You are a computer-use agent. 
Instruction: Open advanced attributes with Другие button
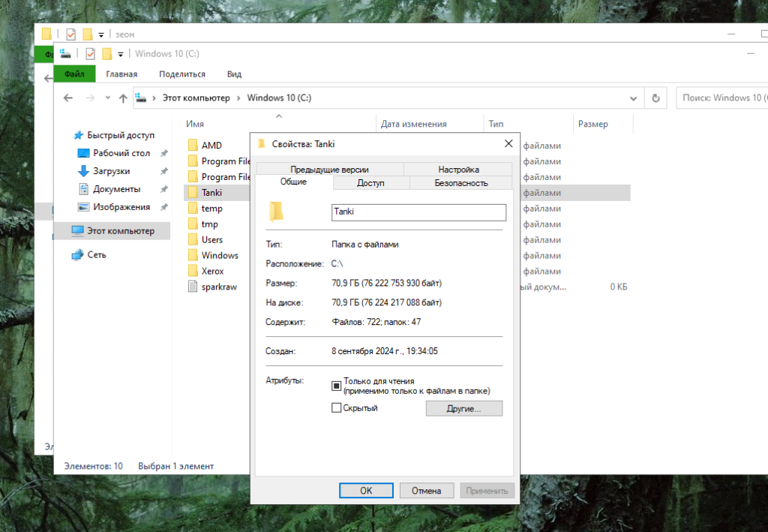pyautogui.click(x=463, y=408)
